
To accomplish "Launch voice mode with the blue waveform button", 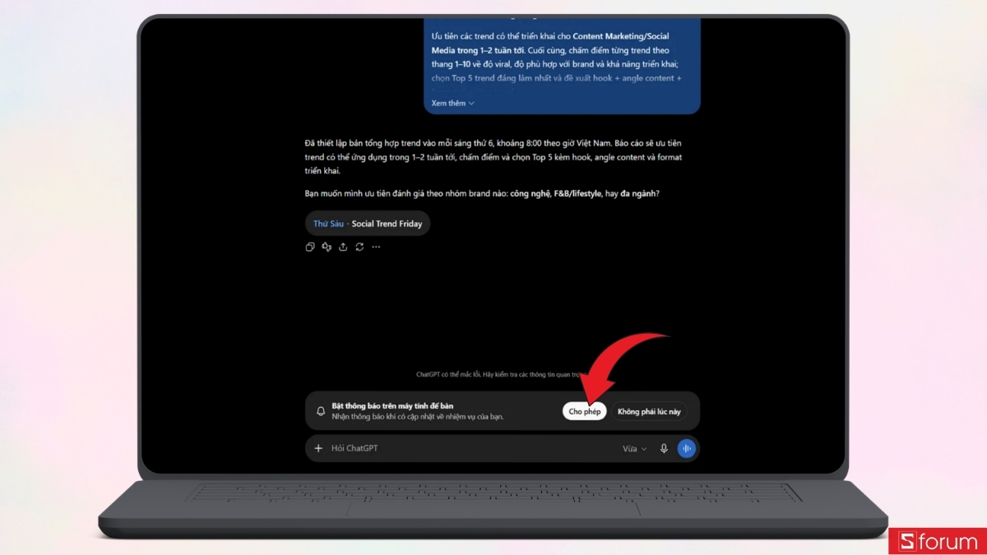I will pyautogui.click(x=686, y=448).
